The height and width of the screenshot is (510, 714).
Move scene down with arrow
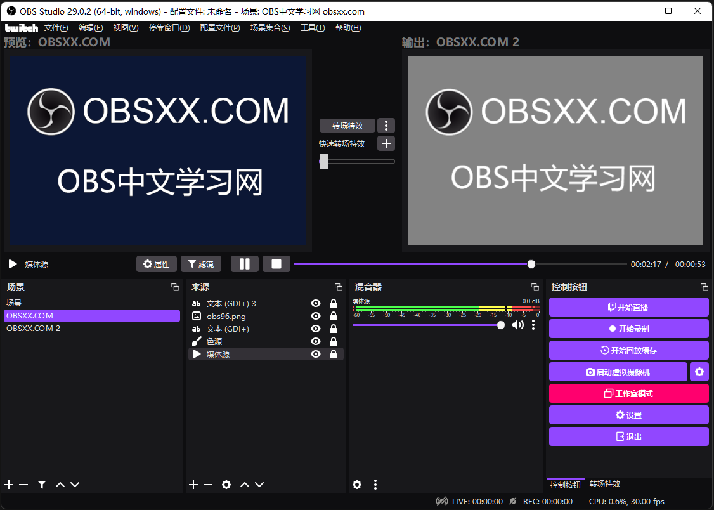pos(75,485)
